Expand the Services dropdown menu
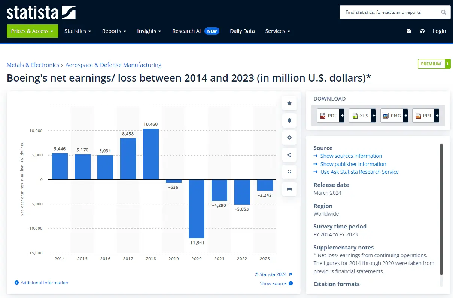 tap(277, 31)
